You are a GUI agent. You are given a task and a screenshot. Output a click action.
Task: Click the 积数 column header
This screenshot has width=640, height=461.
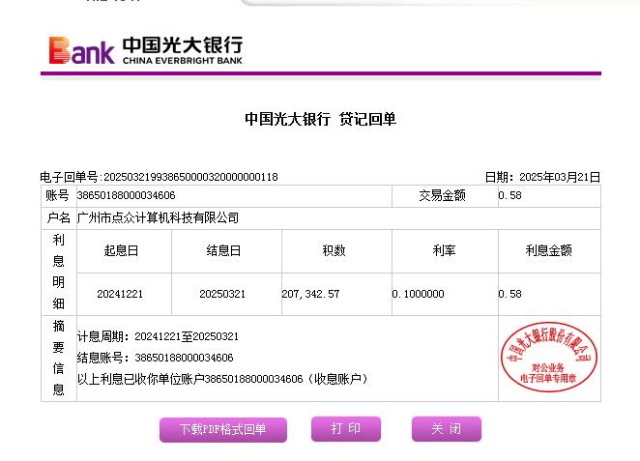pos(336,251)
